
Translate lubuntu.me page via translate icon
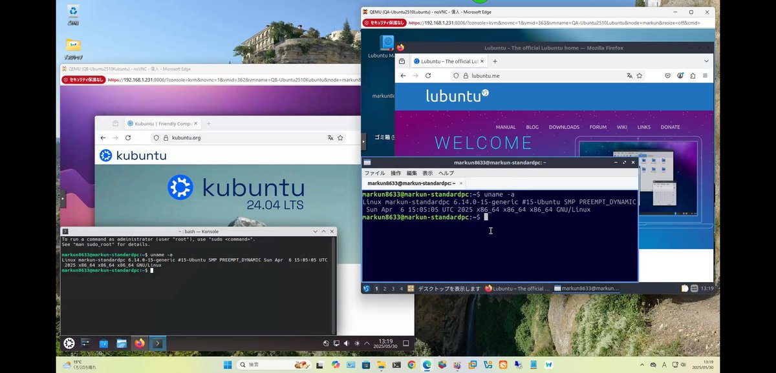[x=629, y=76]
